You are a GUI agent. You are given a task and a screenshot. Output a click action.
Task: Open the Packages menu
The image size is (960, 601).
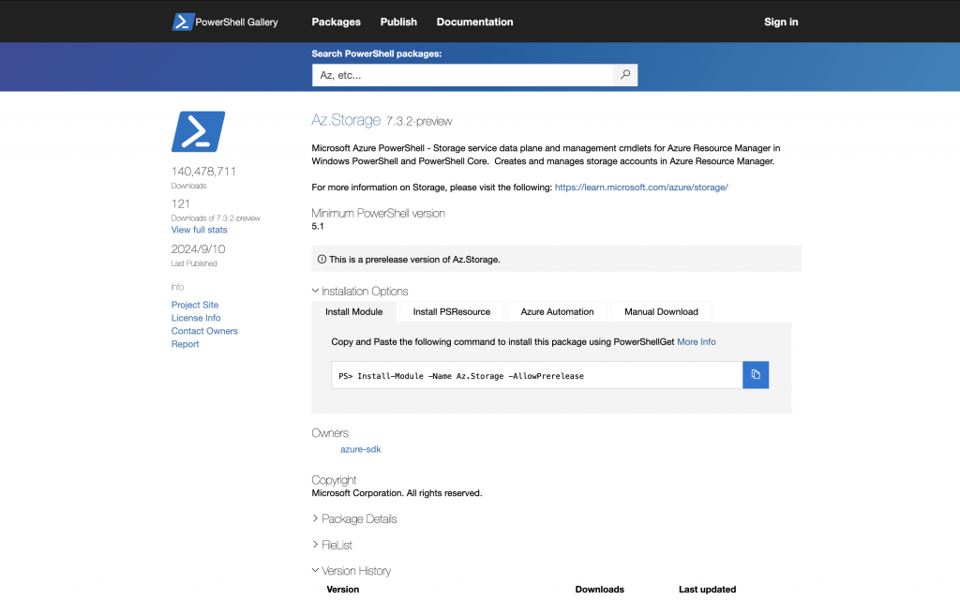(337, 22)
